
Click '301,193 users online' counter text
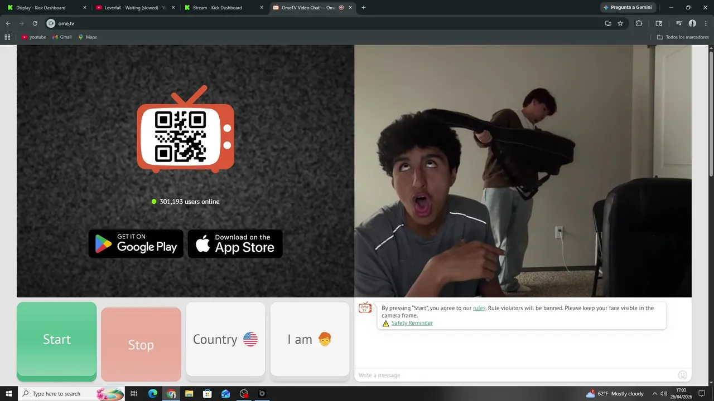click(189, 202)
